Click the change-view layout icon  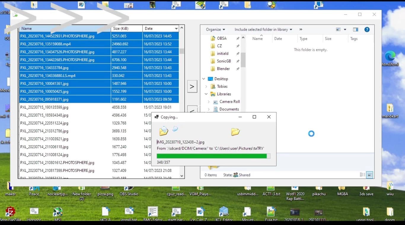click(x=338, y=29)
